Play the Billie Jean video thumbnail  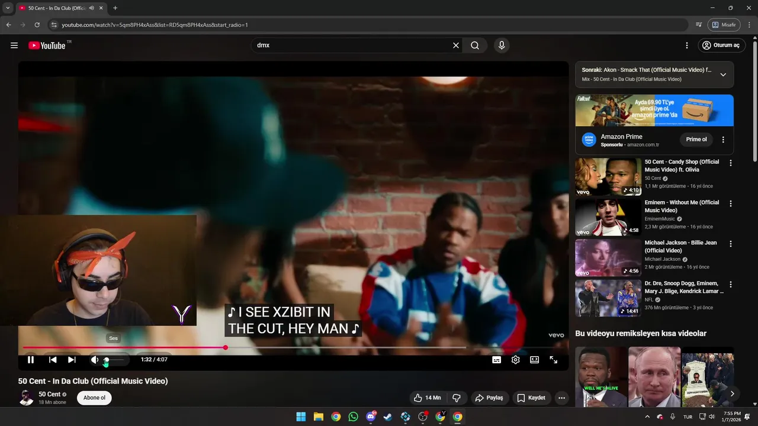608,257
